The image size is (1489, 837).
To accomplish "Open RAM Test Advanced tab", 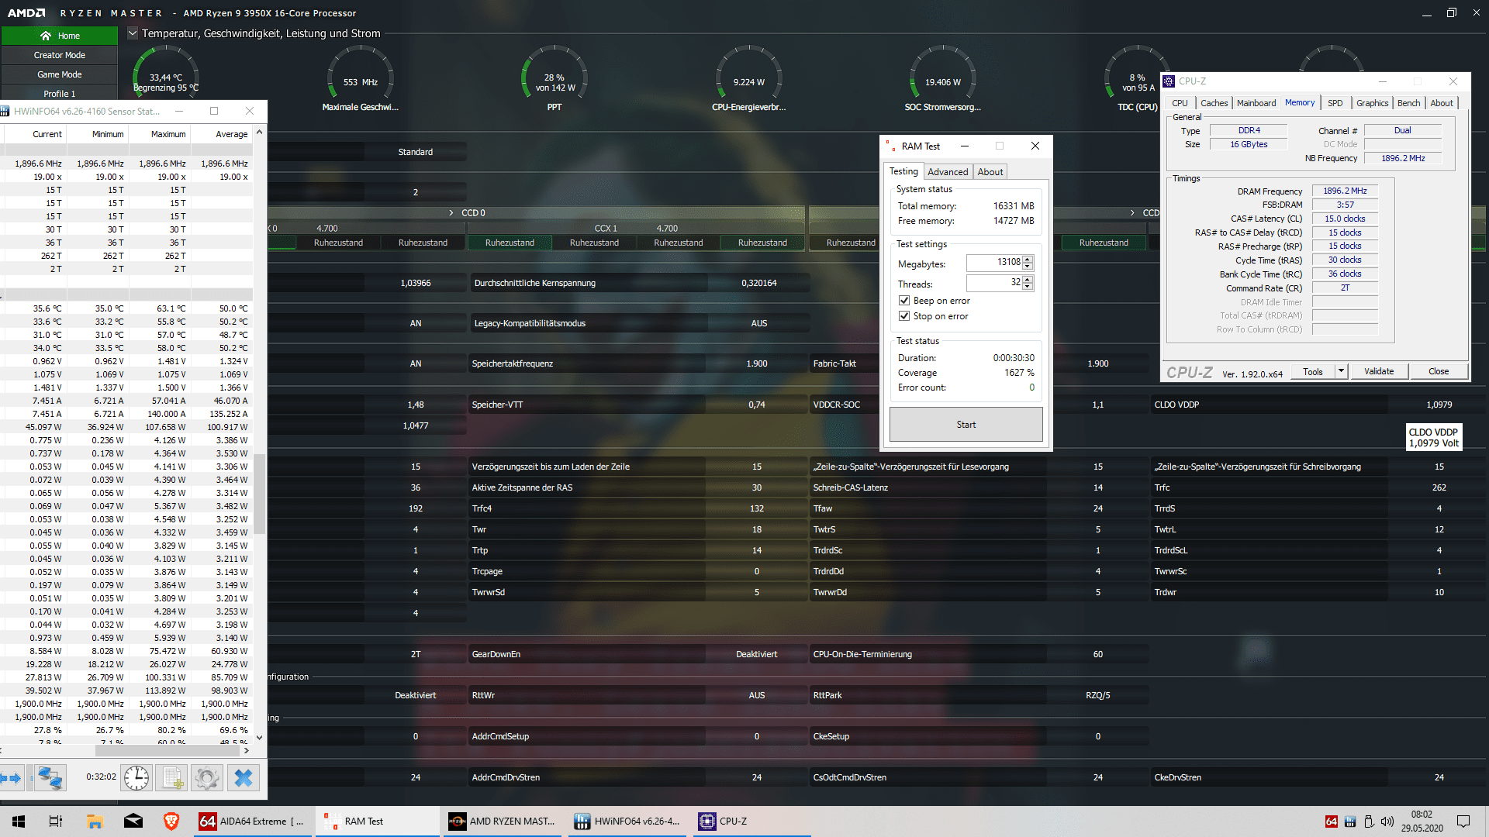I will pos(948,172).
